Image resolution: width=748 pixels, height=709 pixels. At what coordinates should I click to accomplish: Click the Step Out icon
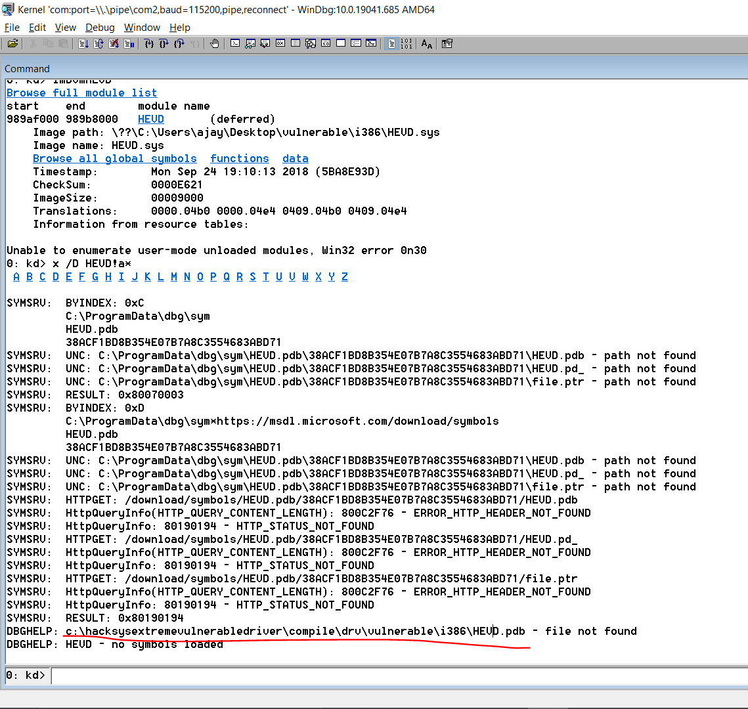179,44
